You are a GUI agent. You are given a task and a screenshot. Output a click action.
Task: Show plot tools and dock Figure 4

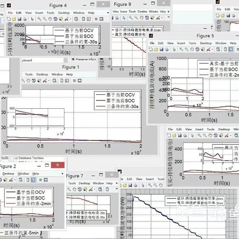101,19
